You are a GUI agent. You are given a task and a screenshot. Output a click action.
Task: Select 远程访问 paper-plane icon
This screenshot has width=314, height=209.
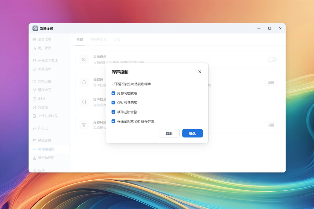pos(34,90)
